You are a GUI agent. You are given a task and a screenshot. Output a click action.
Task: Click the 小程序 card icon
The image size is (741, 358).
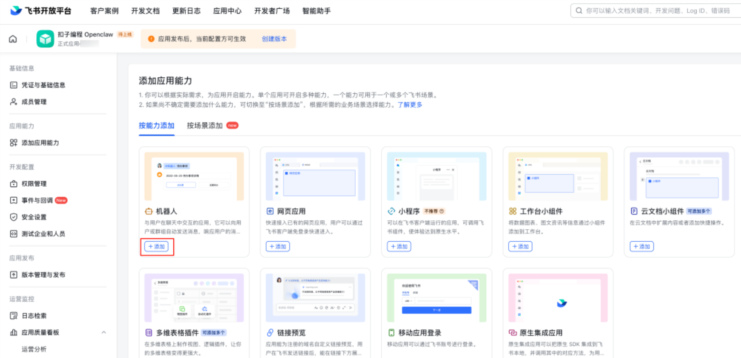[391, 211]
